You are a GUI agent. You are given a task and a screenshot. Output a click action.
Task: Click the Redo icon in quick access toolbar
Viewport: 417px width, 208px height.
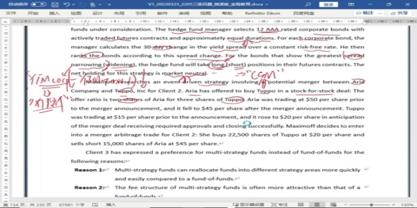click(83, 4)
